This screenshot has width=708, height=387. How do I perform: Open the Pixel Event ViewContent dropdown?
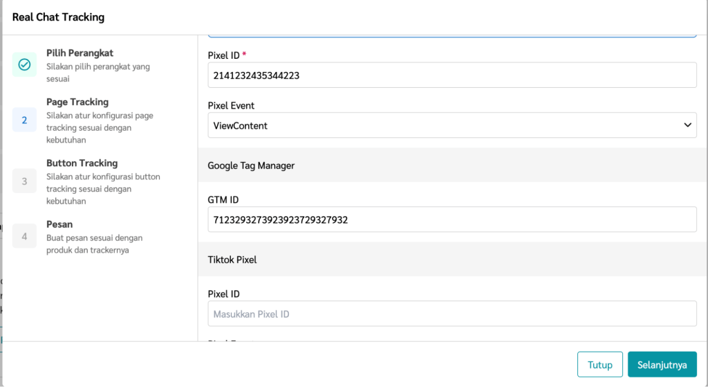pyautogui.click(x=452, y=125)
